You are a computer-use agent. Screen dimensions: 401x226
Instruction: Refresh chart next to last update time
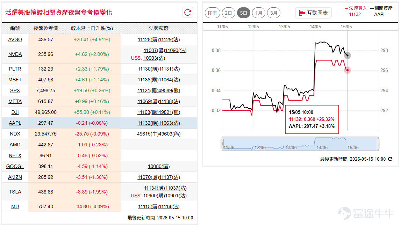pyautogui.click(x=390, y=159)
